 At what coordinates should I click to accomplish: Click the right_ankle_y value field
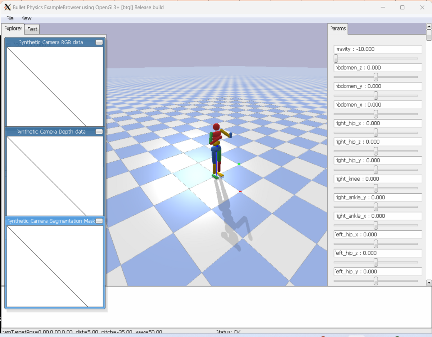(378, 197)
